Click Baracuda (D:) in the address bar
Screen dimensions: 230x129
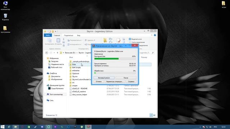(x=70, y=53)
